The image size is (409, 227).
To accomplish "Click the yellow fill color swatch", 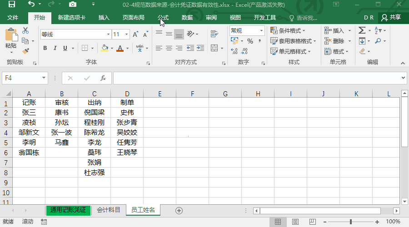I will 105,48.
